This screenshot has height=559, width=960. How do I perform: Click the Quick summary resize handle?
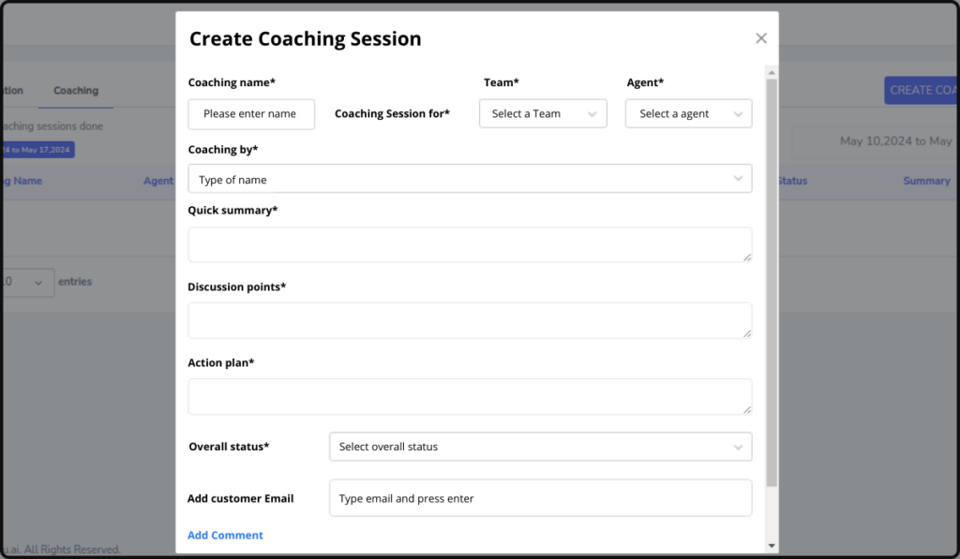click(747, 257)
